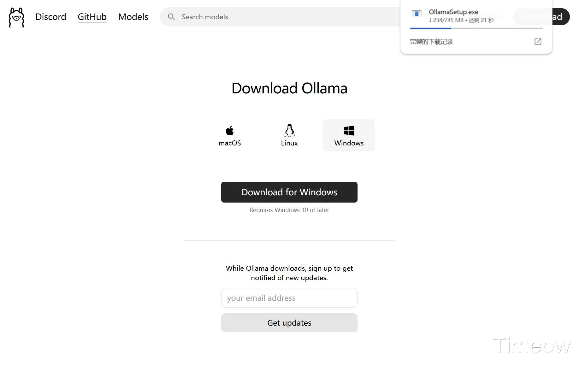The width and height of the screenshot is (580, 366).
Task: Click the Download Ollama heading
Action: coord(289,88)
